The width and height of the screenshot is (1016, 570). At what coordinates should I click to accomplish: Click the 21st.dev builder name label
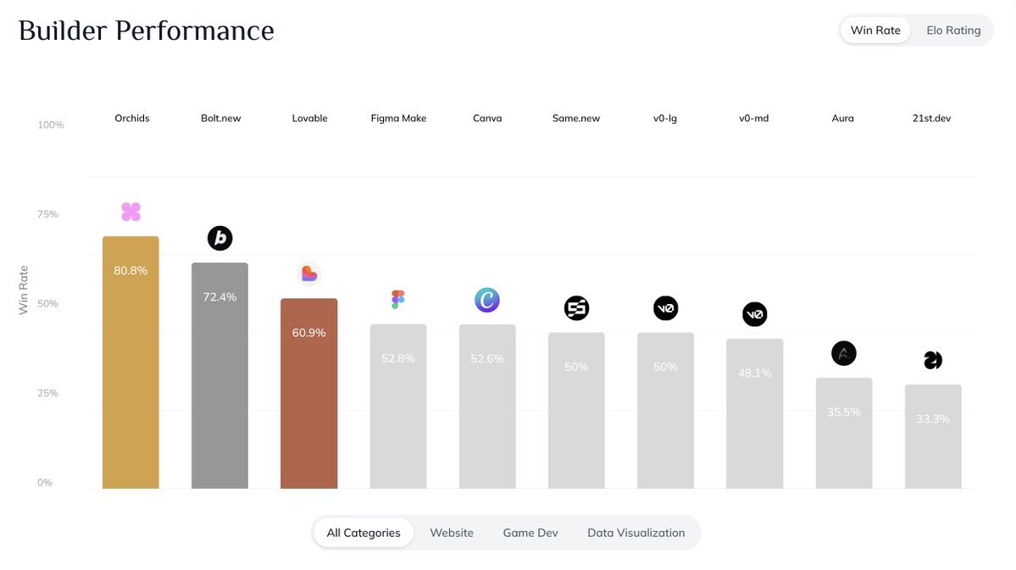tap(932, 119)
